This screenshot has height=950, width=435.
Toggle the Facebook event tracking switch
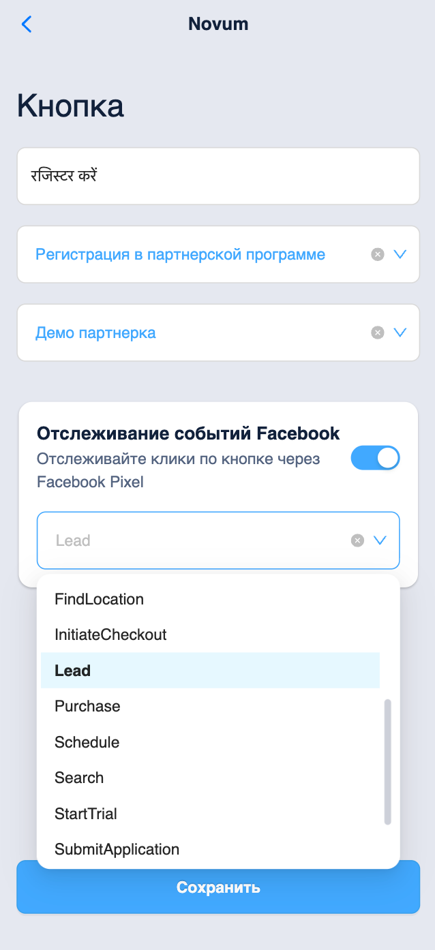tap(375, 458)
